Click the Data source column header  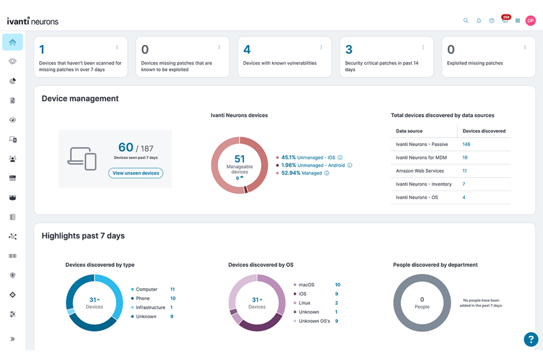tap(409, 131)
